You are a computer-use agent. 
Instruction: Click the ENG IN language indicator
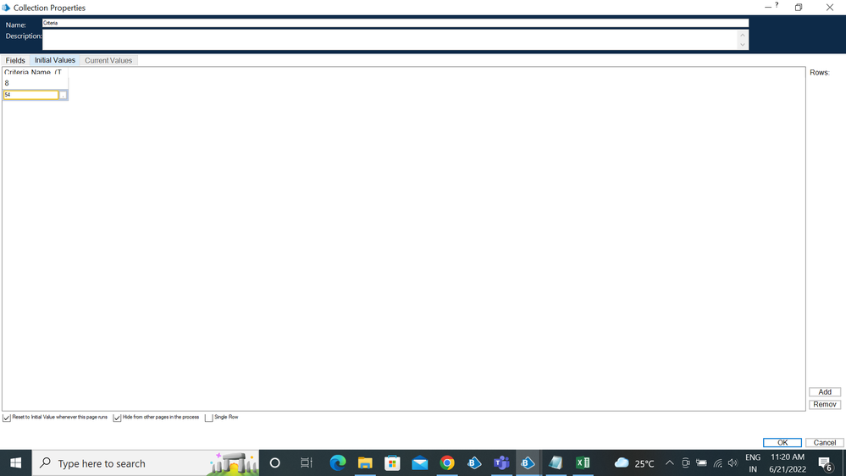coord(753,463)
